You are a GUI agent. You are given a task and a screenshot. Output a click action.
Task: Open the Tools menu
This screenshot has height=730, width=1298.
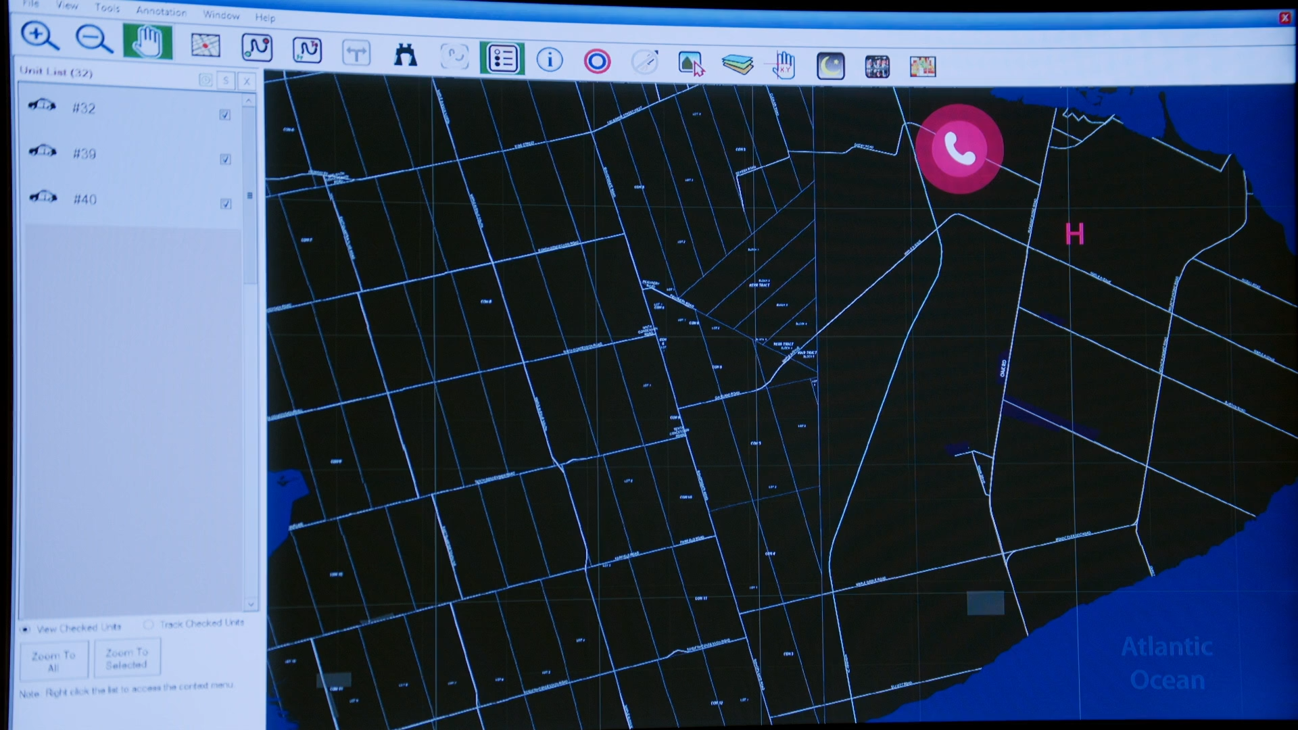click(x=107, y=7)
